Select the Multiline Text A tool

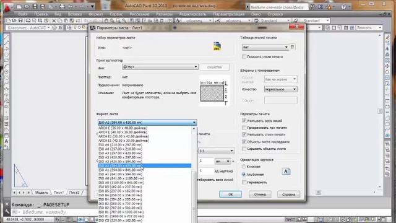click(7, 141)
